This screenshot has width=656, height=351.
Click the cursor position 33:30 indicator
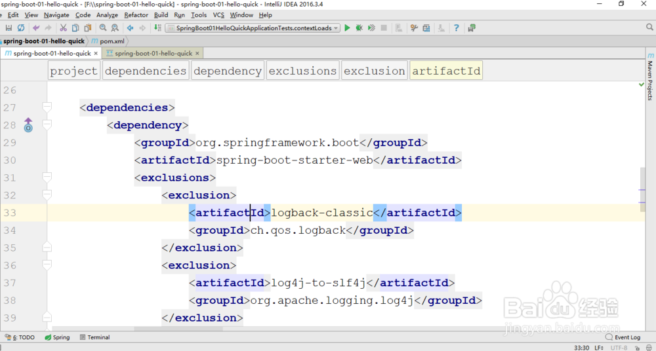coord(581,348)
